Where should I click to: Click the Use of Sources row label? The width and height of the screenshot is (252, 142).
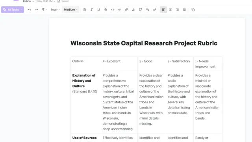click(84, 138)
